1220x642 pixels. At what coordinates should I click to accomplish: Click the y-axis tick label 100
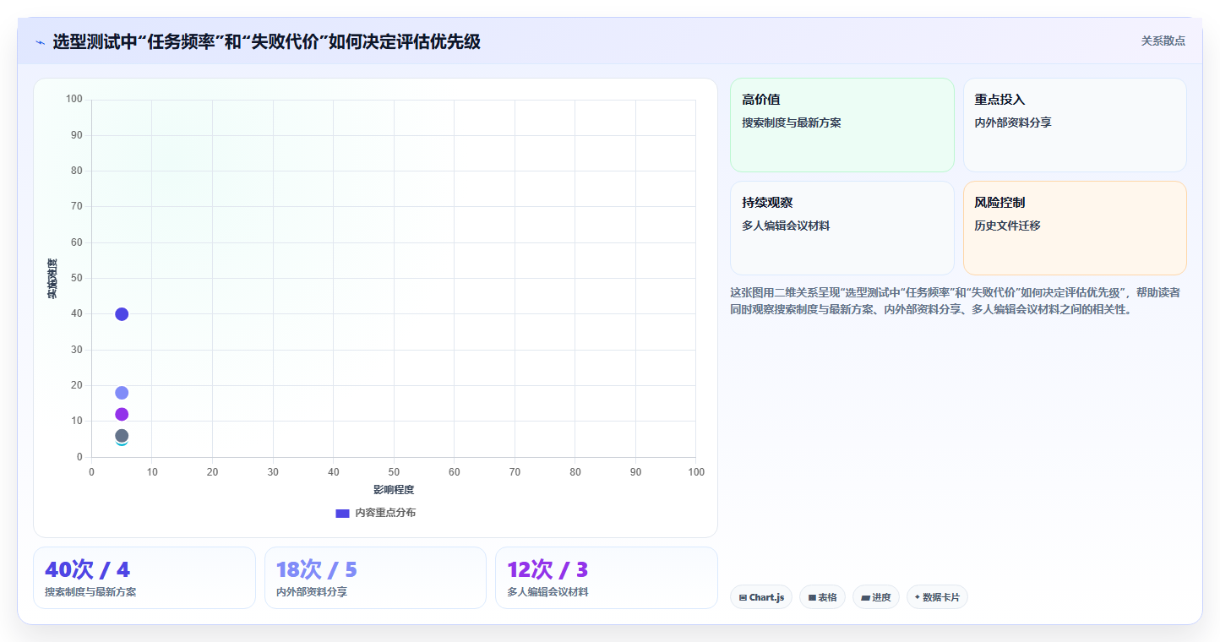coord(74,100)
